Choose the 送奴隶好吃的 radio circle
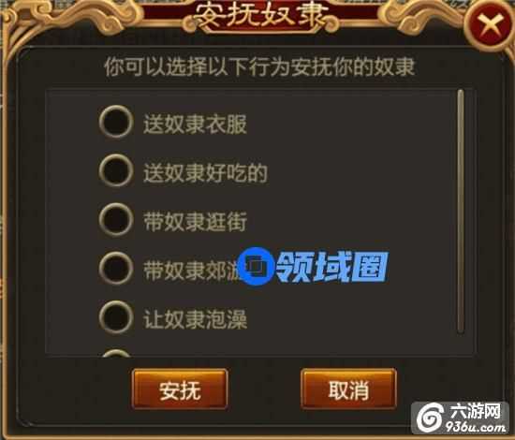The width and height of the screenshot is (515, 440). tap(116, 170)
